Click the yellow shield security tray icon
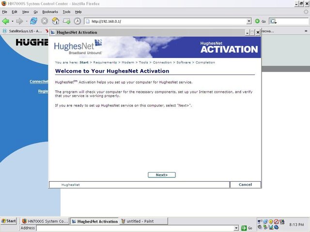This screenshot has width=310, height=232. [271, 222]
